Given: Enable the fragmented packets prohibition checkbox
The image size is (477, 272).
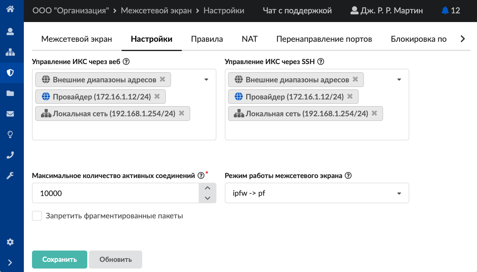Looking at the screenshot, I should [x=37, y=216].
